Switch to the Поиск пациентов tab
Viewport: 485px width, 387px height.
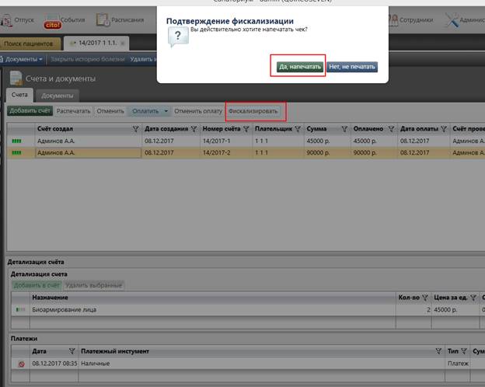30,44
